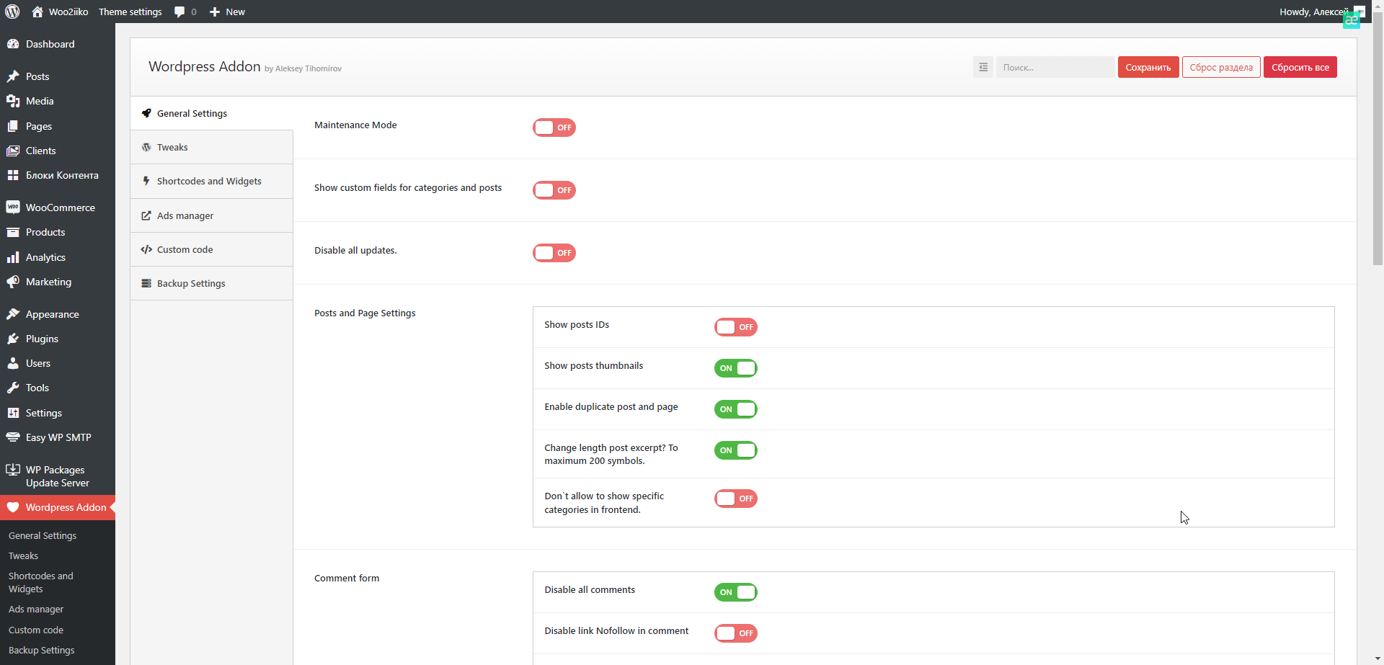Toggle Disable link Nofollow in comment switch
The width and height of the screenshot is (1384, 665).
(x=736, y=633)
